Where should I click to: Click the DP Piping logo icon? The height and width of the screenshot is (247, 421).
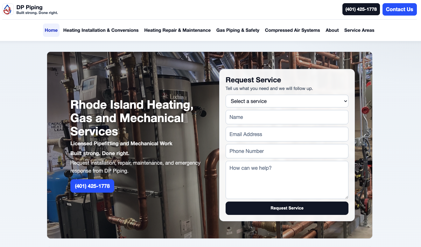coord(8,9)
